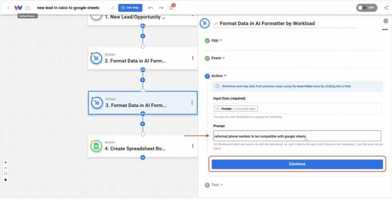Viewport: 392px width, 199px height.
Task: Undo the last change
Action: pyautogui.click(x=150, y=8)
